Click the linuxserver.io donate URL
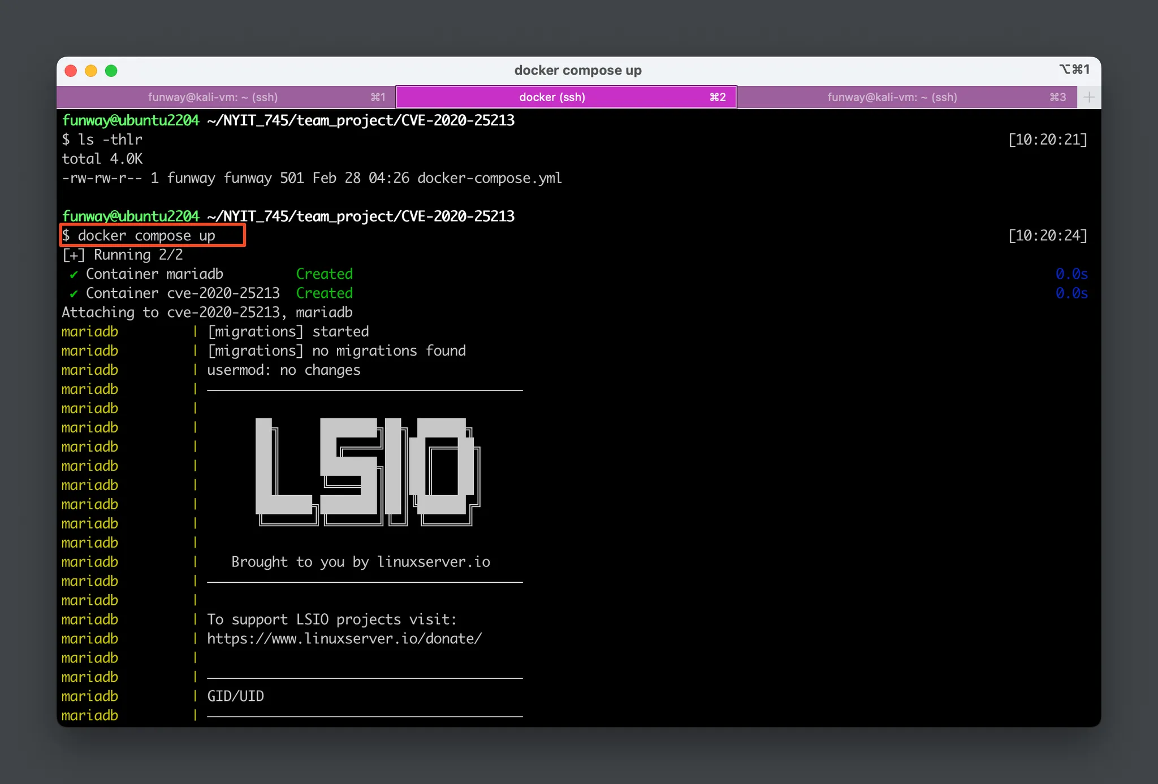 (x=344, y=639)
